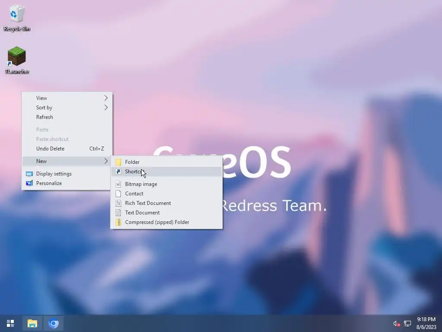
Task: Click the greyed Paste entry
Action: coord(67,130)
